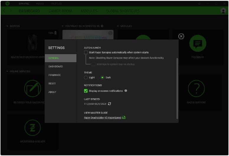Open the user account avatar icon
The width and height of the screenshot is (229, 156).
[x=223, y=11]
